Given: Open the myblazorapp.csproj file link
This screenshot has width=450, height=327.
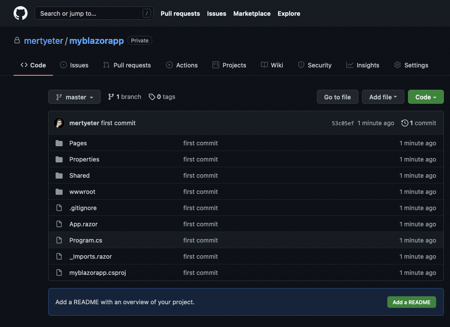Looking at the screenshot, I should (x=98, y=273).
